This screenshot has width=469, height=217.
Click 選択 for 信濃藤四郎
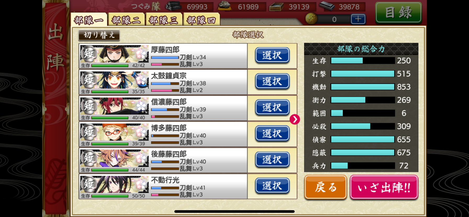pos(272,107)
